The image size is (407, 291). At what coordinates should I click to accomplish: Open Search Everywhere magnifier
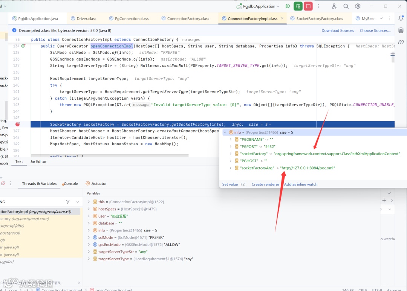(346, 6)
